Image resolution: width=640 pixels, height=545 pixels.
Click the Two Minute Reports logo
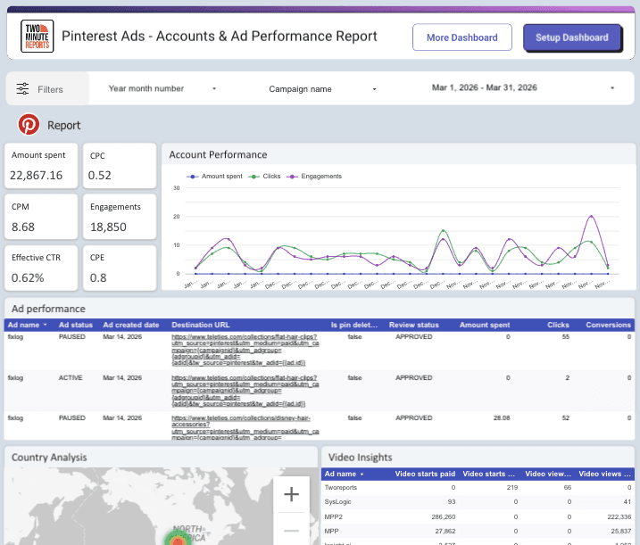[37, 37]
